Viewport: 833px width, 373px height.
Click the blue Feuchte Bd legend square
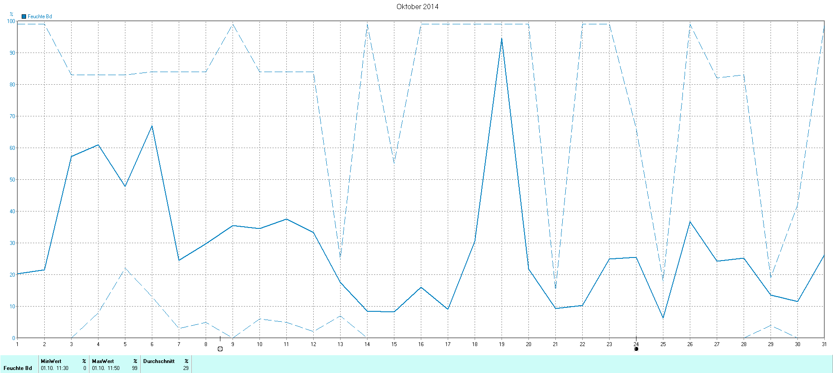24,17
